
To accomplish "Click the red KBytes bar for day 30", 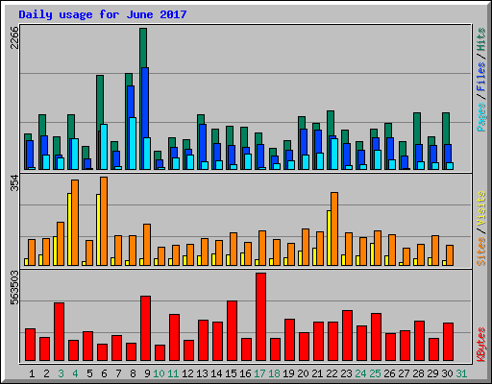I will (448, 342).
